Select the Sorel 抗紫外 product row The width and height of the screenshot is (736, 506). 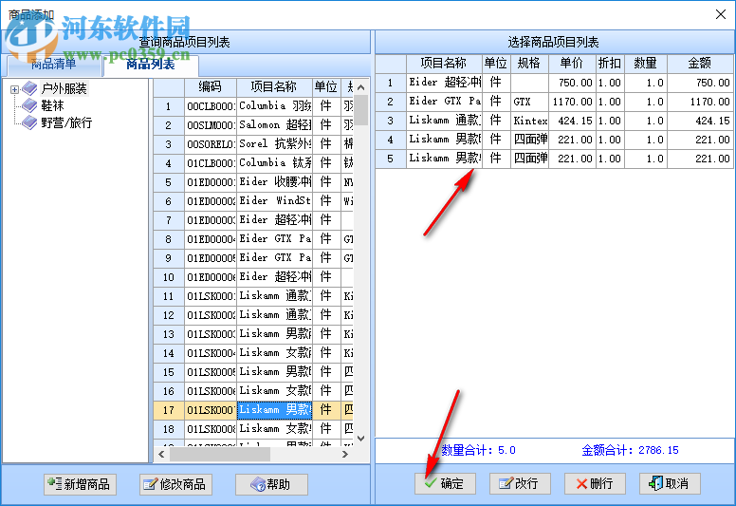click(x=253, y=144)
